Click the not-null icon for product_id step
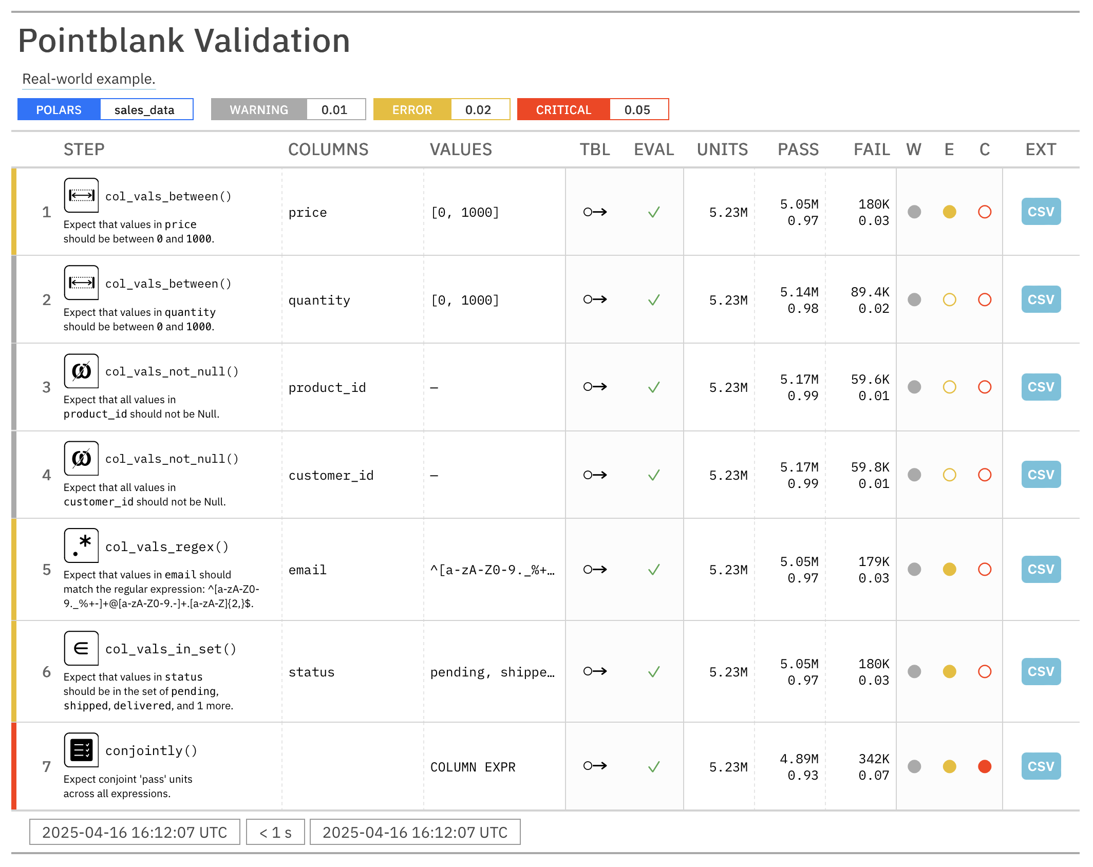The image size is (1093, 867). pos(81,371)
